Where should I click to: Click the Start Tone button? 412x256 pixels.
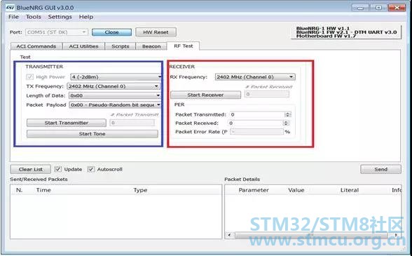pyautogui.click(x=92, y=134)
